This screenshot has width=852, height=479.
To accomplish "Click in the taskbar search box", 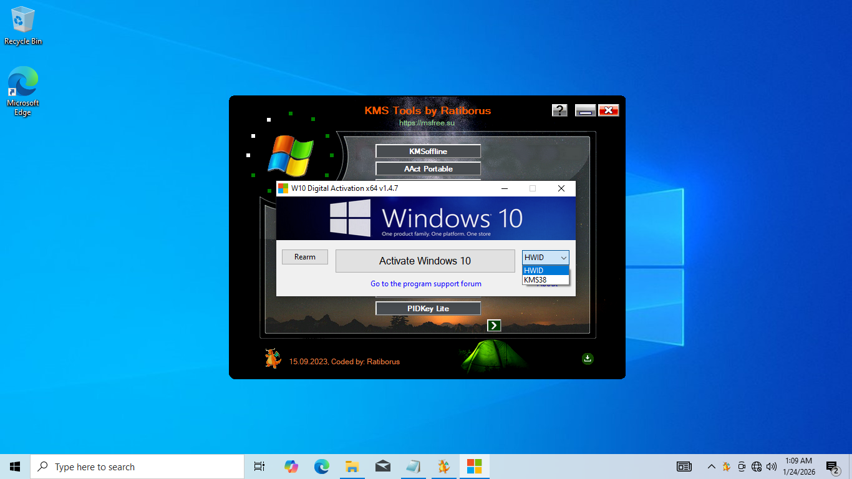I will tap(137, 467).
